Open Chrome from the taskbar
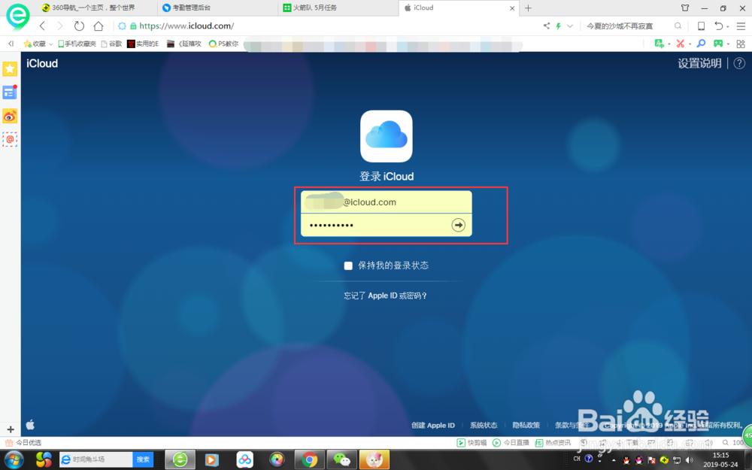Viewport: 752px width, 470px height. click(x=309, y=460)
